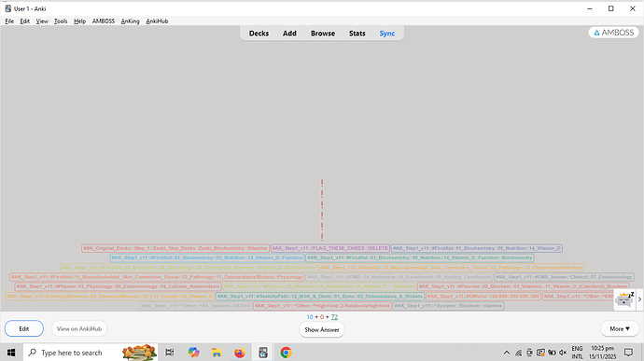Open the Help menu

(x=79, y=21)
